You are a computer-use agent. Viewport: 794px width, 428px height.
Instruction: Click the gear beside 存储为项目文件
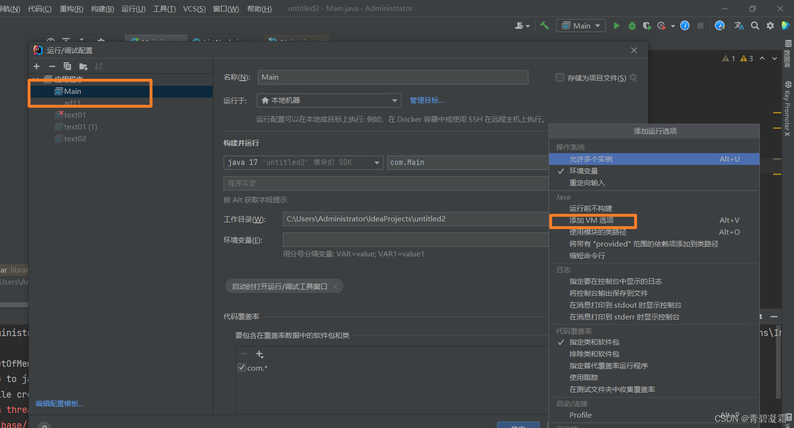point(634,78)
